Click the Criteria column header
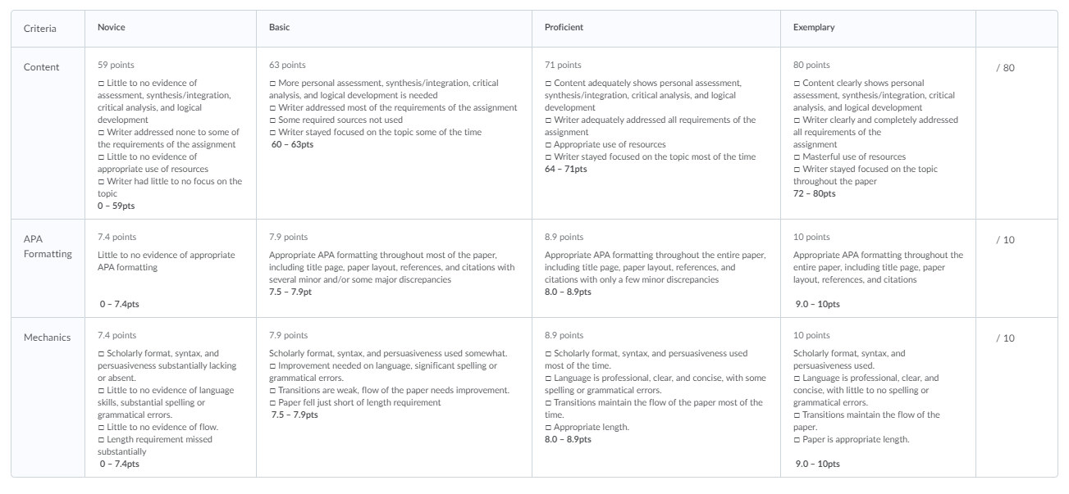1069x494 pixels. tap(40, 29)
